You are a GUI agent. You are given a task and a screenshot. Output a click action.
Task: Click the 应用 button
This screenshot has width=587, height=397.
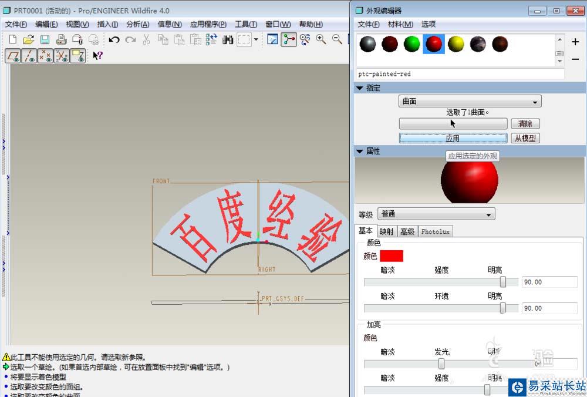(453, 138)
